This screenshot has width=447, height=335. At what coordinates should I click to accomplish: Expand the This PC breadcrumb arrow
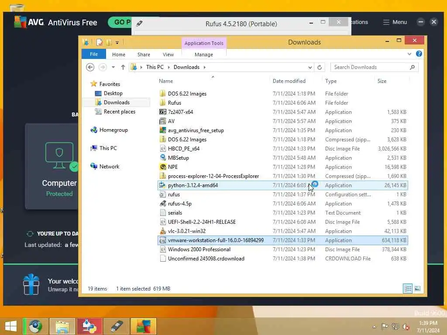point(168,67)
